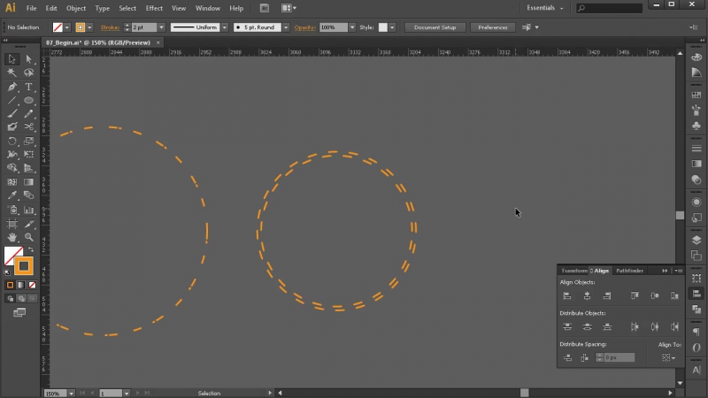Viewport: 708px width, 398px height.
Task: Reset to default fill and stroke
Action: [7, 272]
